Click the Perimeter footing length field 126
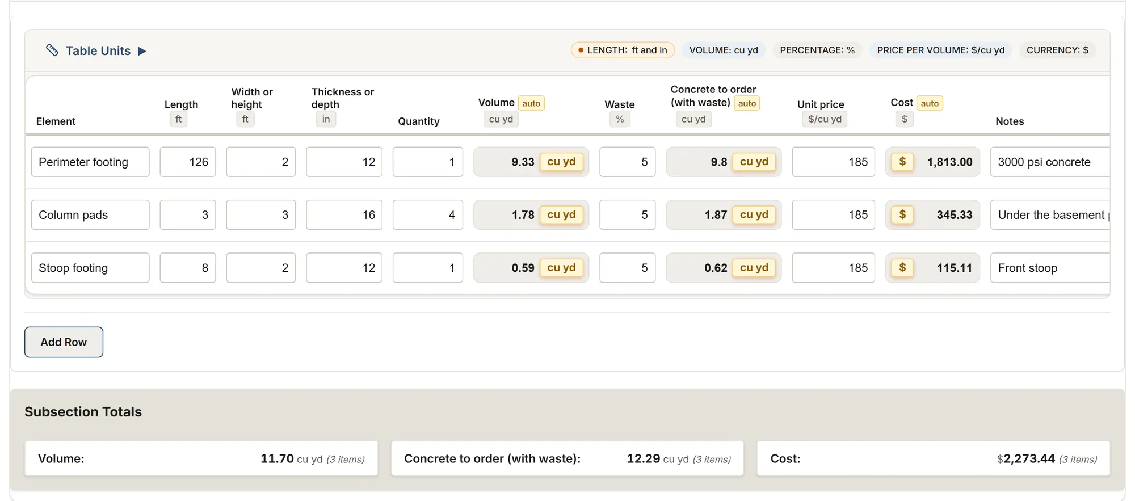This screenshot has width=1135, height=501. coord(188,162)
